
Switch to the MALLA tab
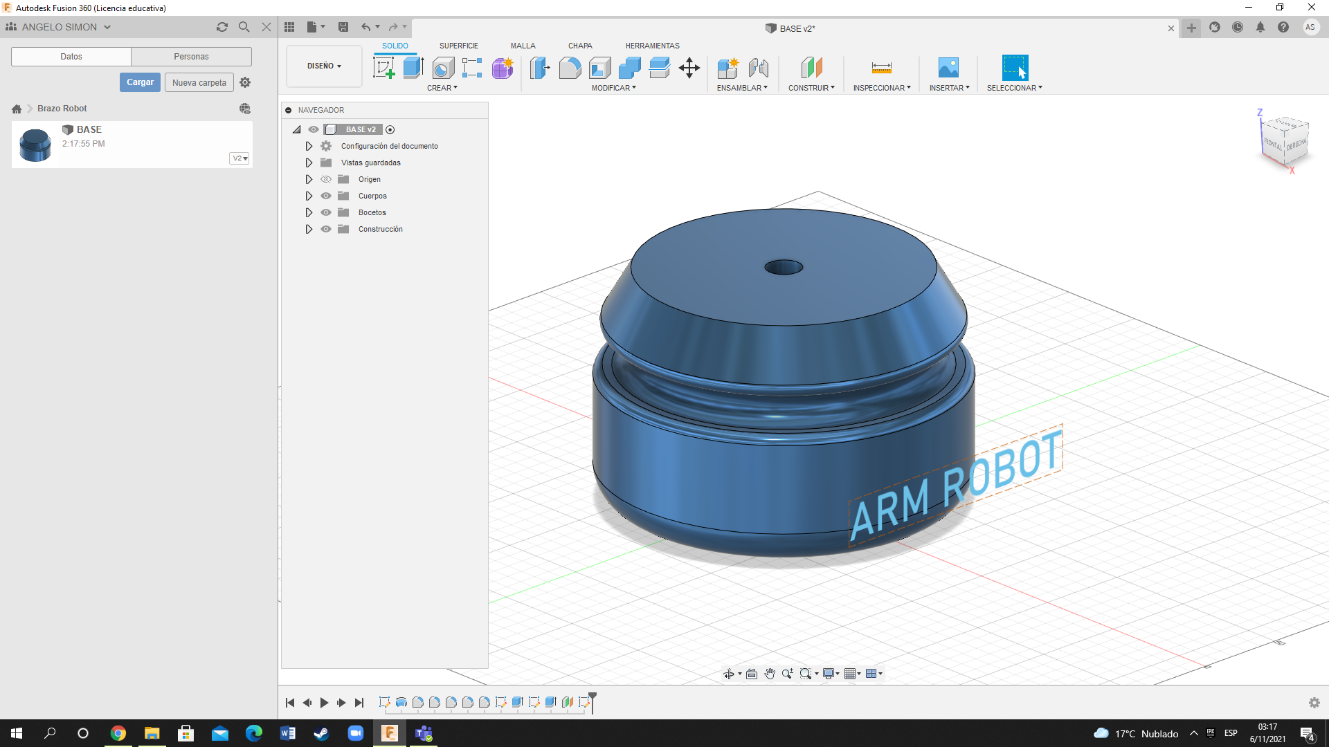pyautogui.click(x=523, y=46)
